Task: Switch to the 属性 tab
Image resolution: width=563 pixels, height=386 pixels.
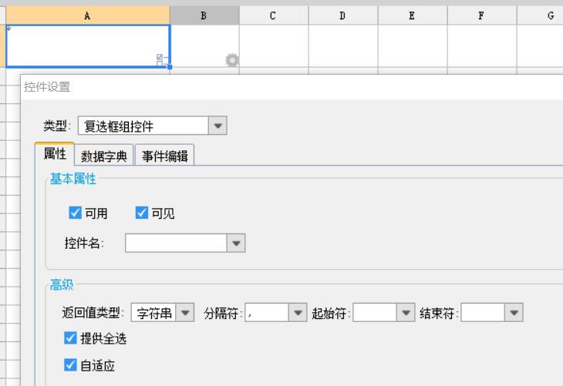Action: [55, 154]
